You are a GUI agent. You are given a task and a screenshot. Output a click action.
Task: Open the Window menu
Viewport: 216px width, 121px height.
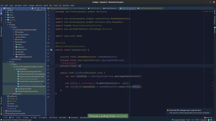point(66,5)
